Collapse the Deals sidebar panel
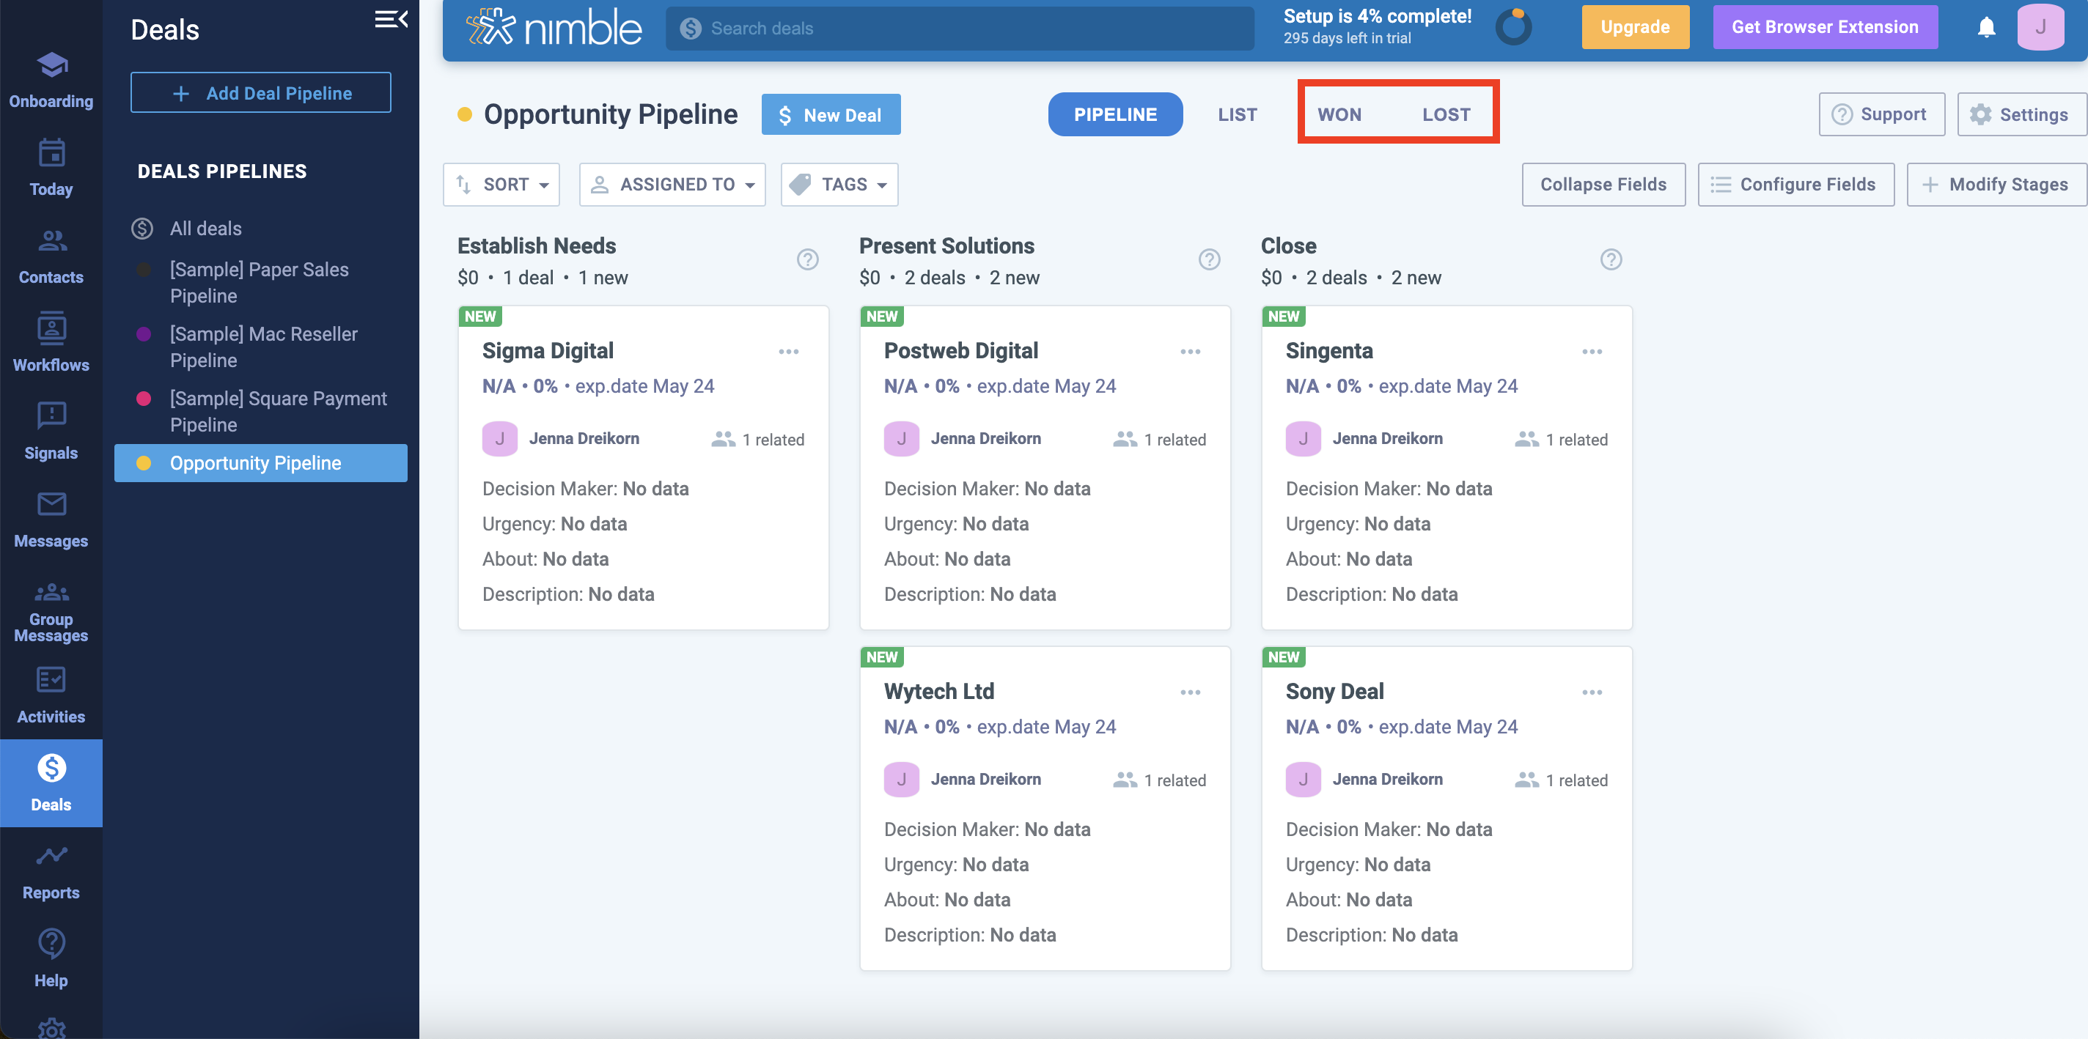This screenshot has width=2088, height=1039. [391, 20]
